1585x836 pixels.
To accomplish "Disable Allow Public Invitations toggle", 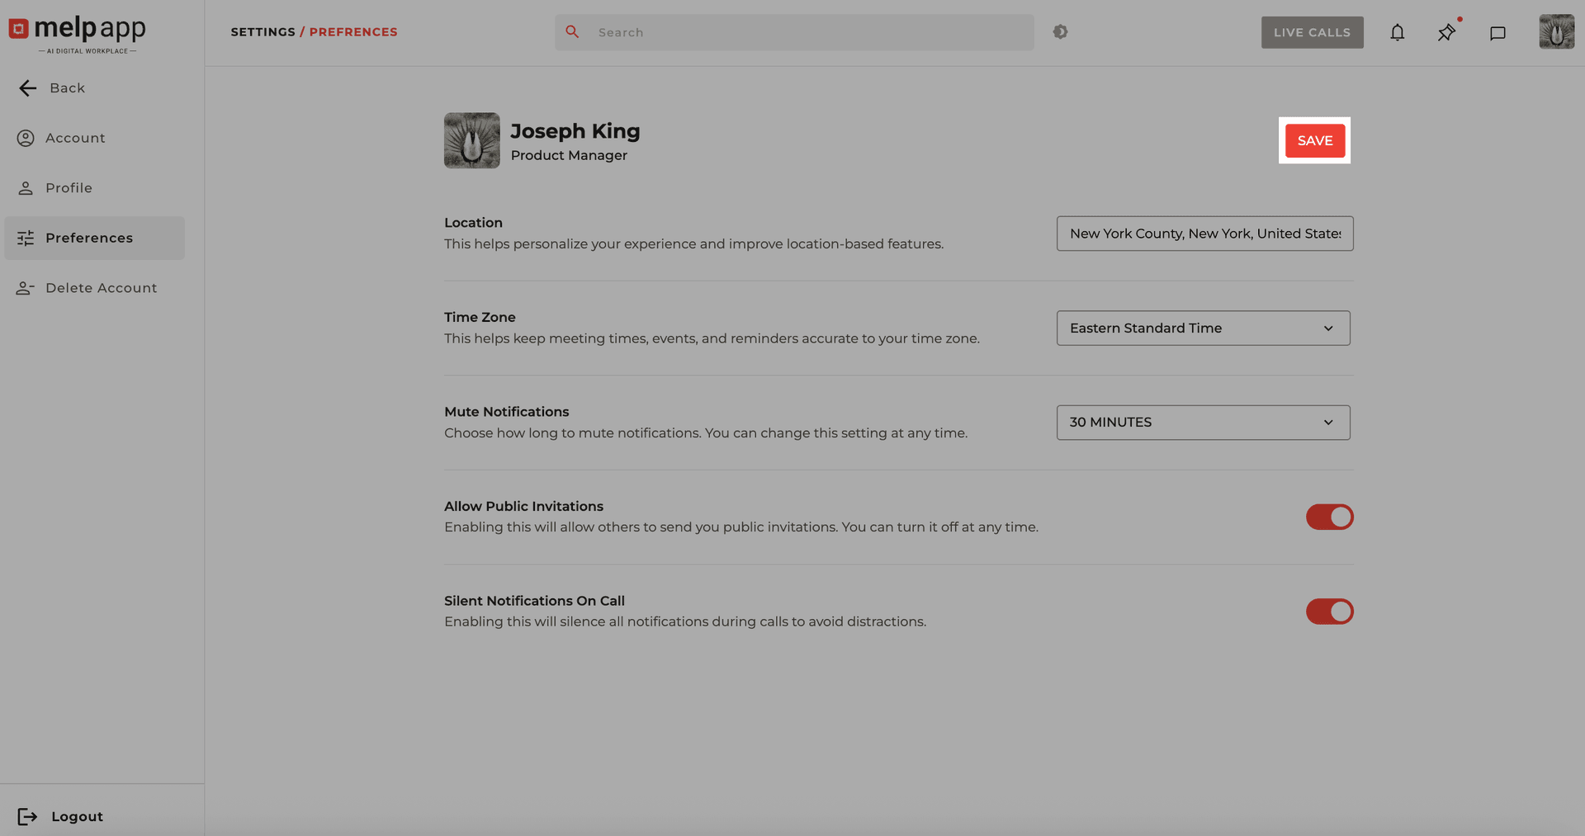I will 1329,517.
